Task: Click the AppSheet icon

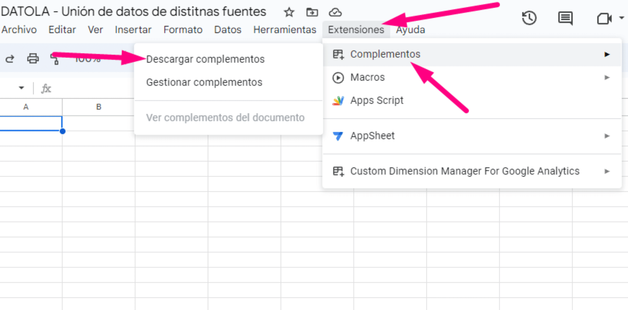Action: [x=337, y=136]
